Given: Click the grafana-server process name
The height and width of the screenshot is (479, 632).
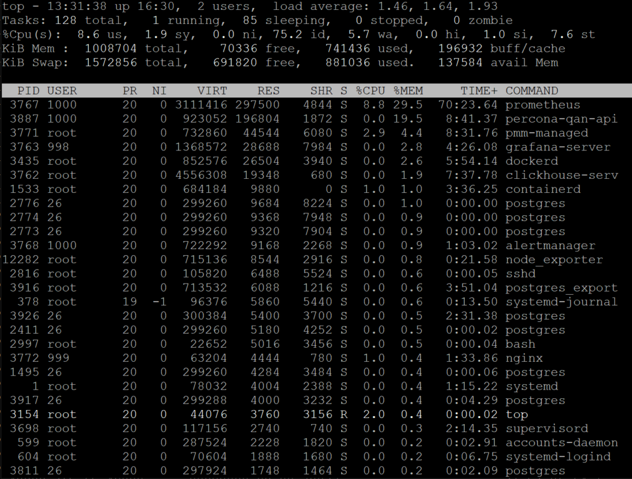Looking at the screenshot, I should coord(557,147).
